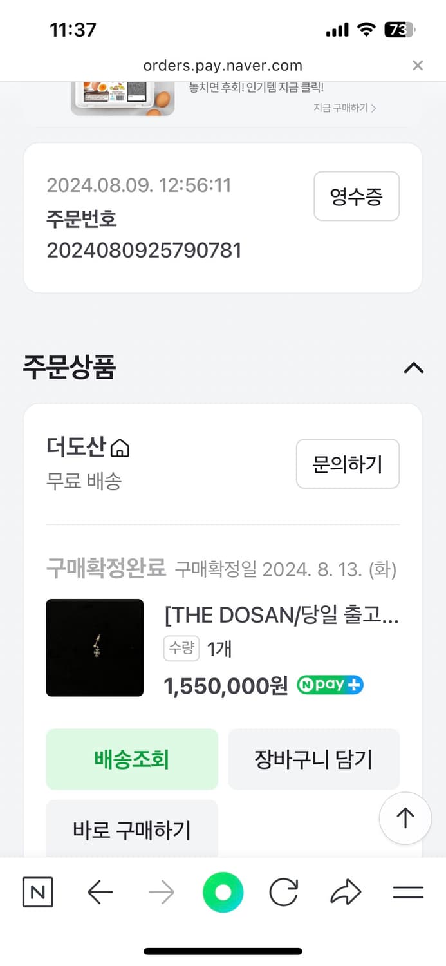This screenshot has height=966, width=446.
Task: Tap the 지금 구매하기 ad link
Action: (x=344, y=108)
